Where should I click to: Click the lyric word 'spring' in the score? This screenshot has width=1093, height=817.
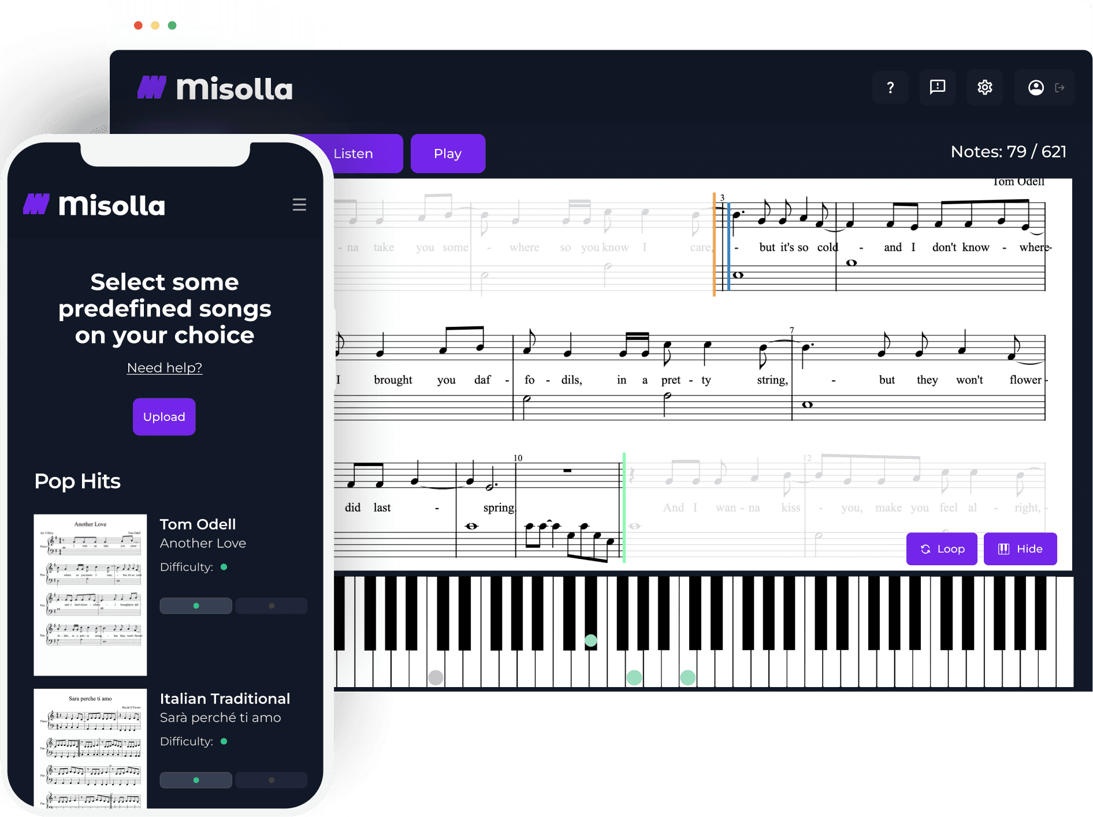(x=499, y=508)
